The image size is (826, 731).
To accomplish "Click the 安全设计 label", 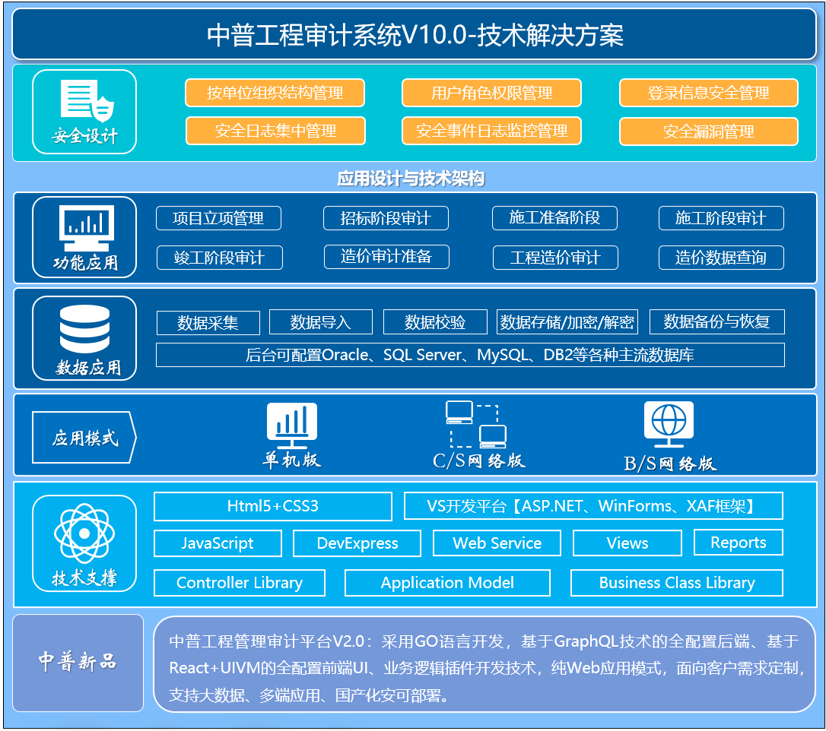I will pos(85,136).
